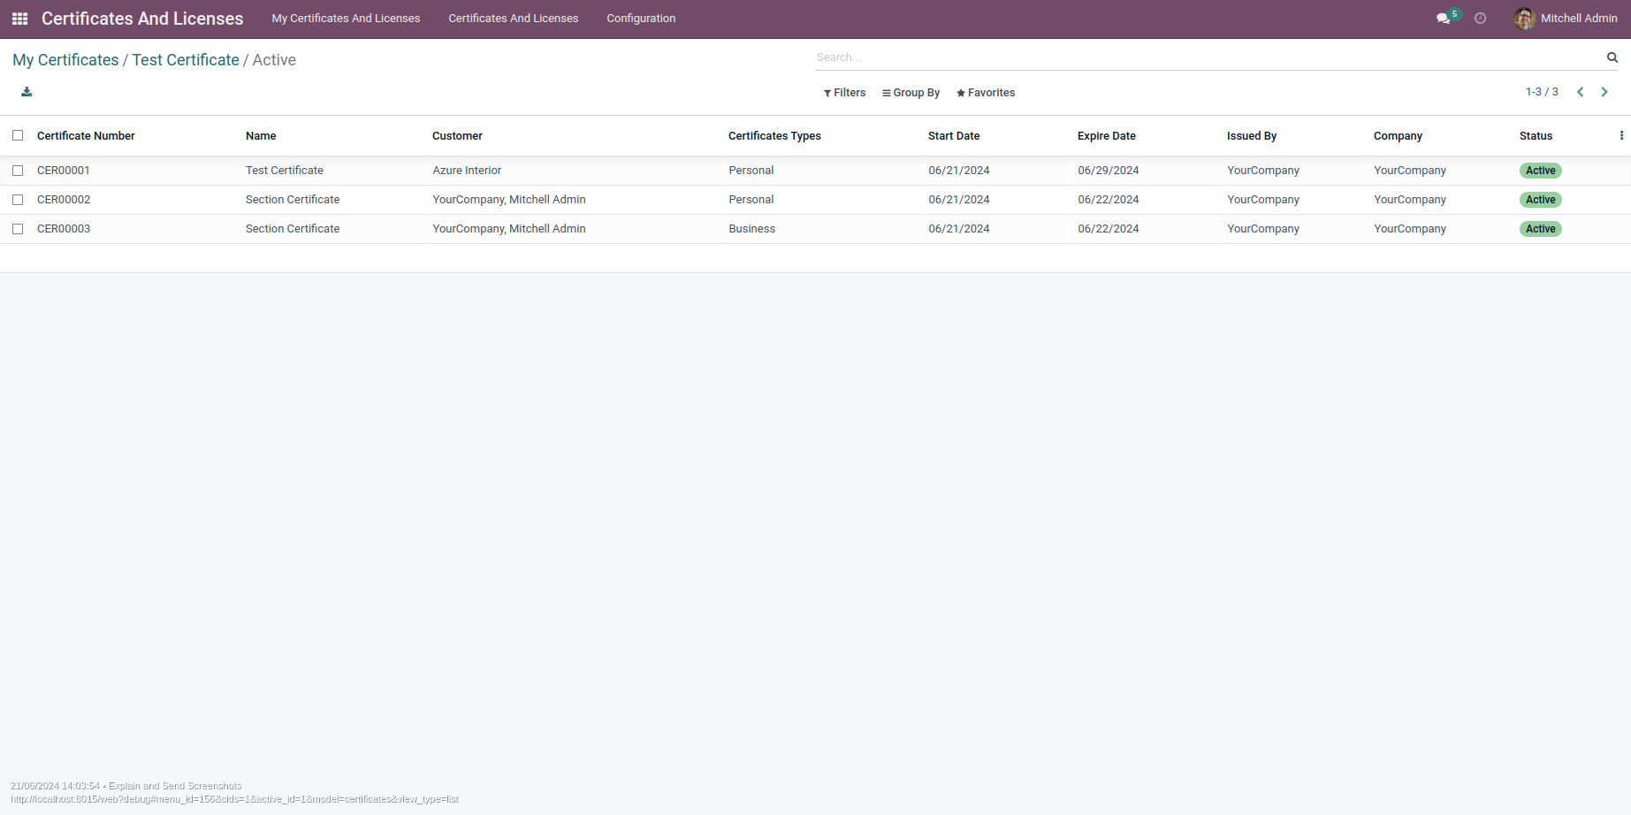The image size is (1631, 815).
Task: Click customer cell in CER00002 row
Action: 509,200
